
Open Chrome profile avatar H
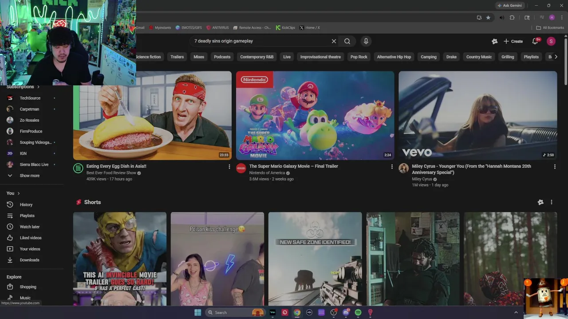(x=552, y=17)
